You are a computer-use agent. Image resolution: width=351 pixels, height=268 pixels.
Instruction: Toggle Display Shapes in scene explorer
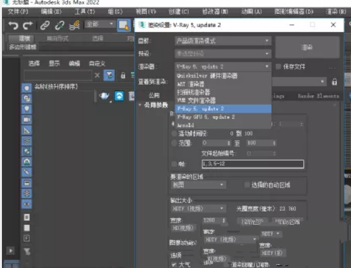[x=27, y=99]
